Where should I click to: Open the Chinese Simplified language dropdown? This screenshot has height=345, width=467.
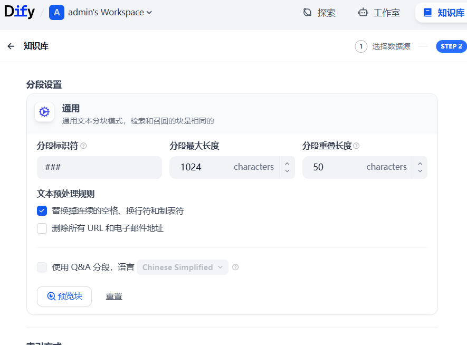(182, 267)
